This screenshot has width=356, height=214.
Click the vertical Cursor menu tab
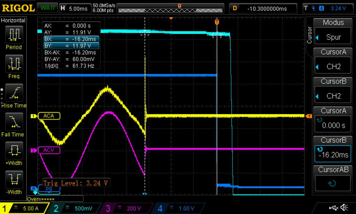pos(309,35)
